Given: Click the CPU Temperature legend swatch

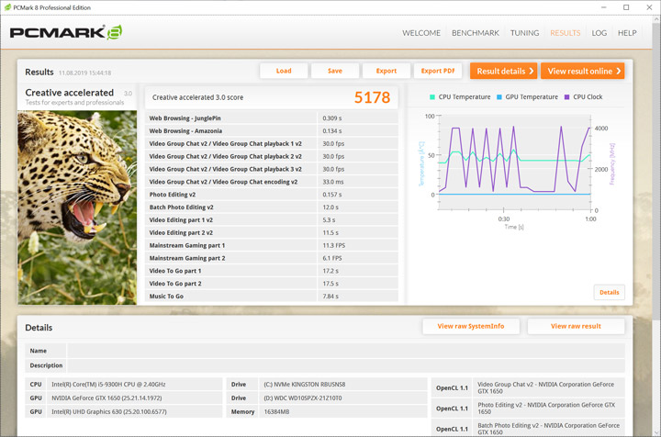Looking at the screenshot, I should pos(432,97).
